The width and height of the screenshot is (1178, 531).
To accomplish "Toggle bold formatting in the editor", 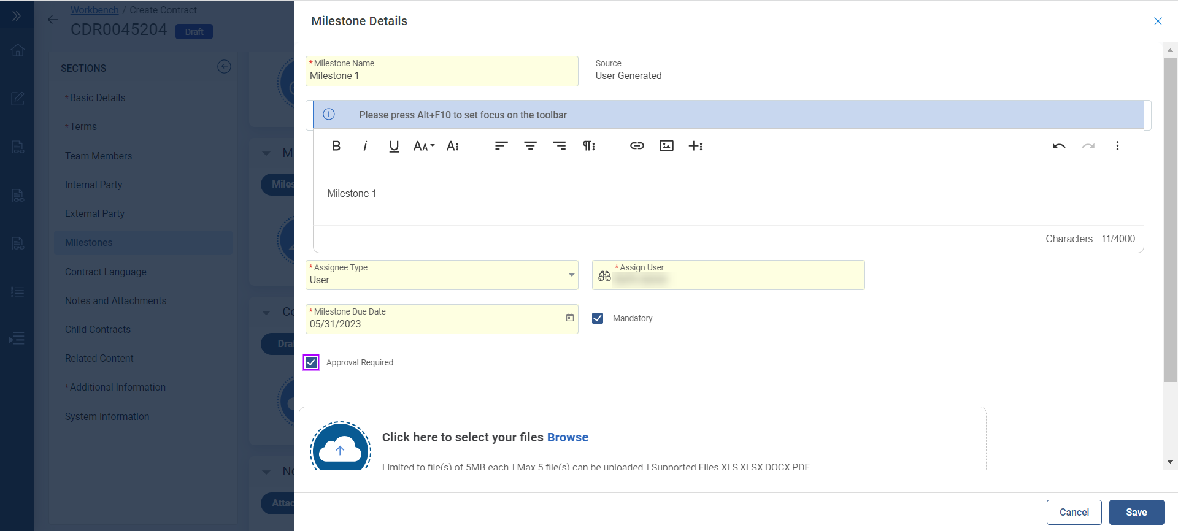I will [x=336, y=146].
